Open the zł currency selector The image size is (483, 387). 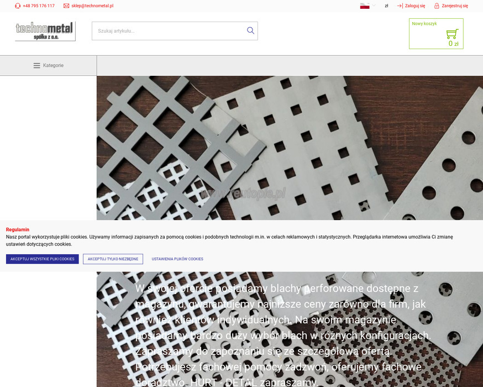(386, 6)
